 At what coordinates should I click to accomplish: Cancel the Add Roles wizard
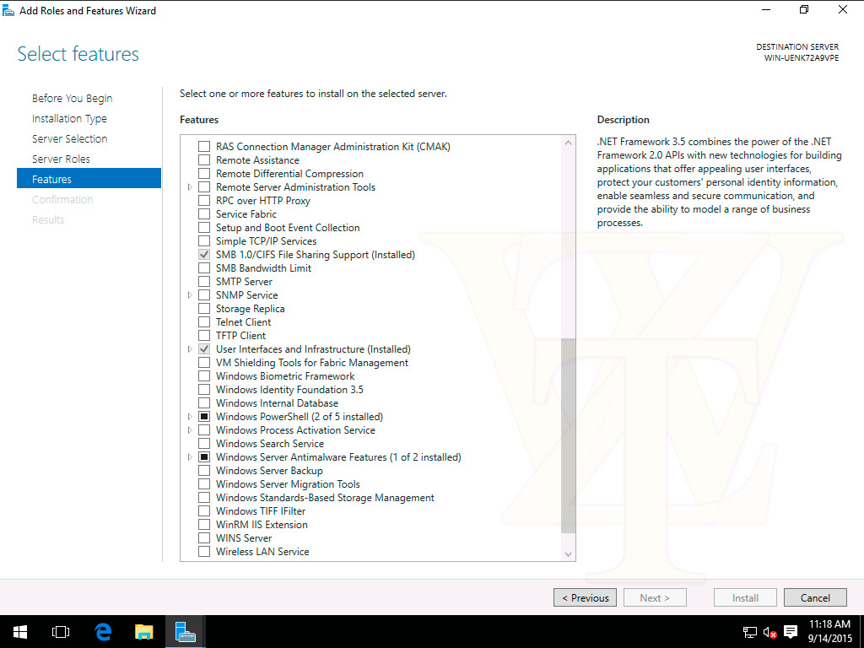pos(814,597)
